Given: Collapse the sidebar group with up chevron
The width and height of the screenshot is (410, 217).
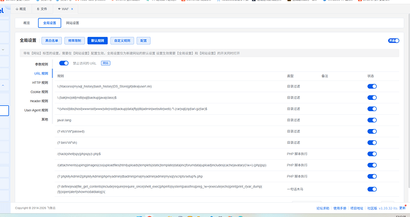Looking at the screenshot, I should (x=3, y=86).
